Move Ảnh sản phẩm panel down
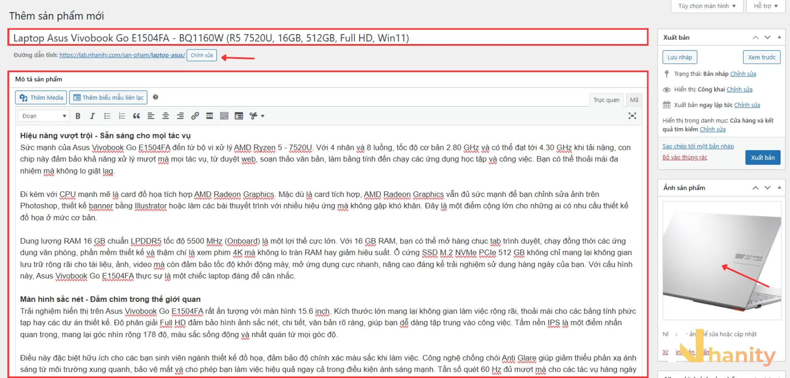 [x=767, y=188]
